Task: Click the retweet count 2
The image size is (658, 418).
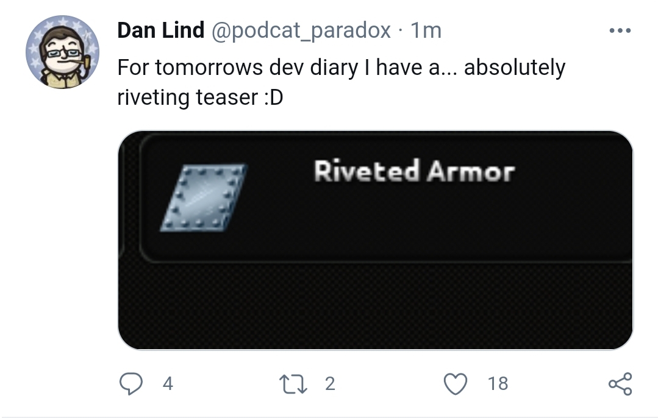Action: pos(330,384)
